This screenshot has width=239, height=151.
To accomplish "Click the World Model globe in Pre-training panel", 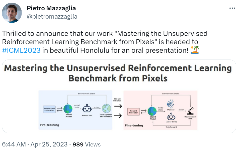I will [68, 109].
